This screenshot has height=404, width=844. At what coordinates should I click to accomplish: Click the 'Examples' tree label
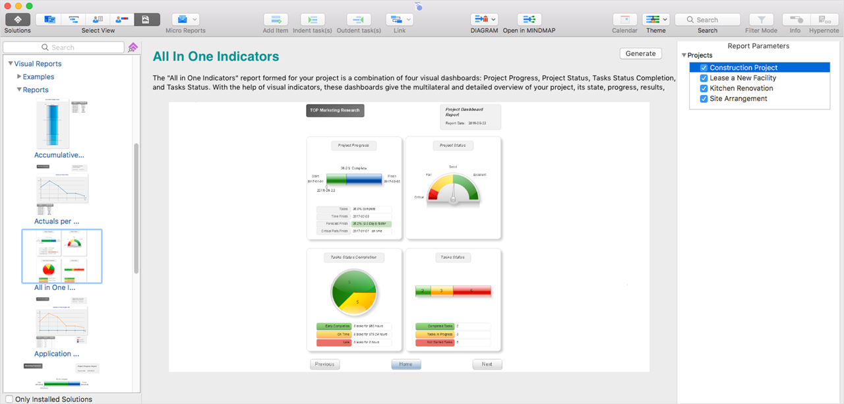[x=38, y=76]
